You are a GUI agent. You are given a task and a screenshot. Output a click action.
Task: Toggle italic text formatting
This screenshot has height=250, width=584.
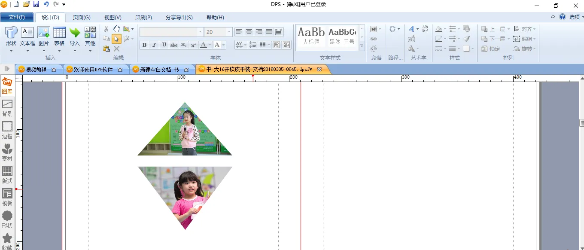click(154, 45)
